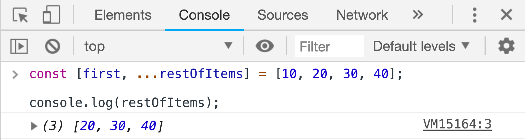525x140 pixels.
Task: Clear the console with the ban icon
Action: [53, 46]
